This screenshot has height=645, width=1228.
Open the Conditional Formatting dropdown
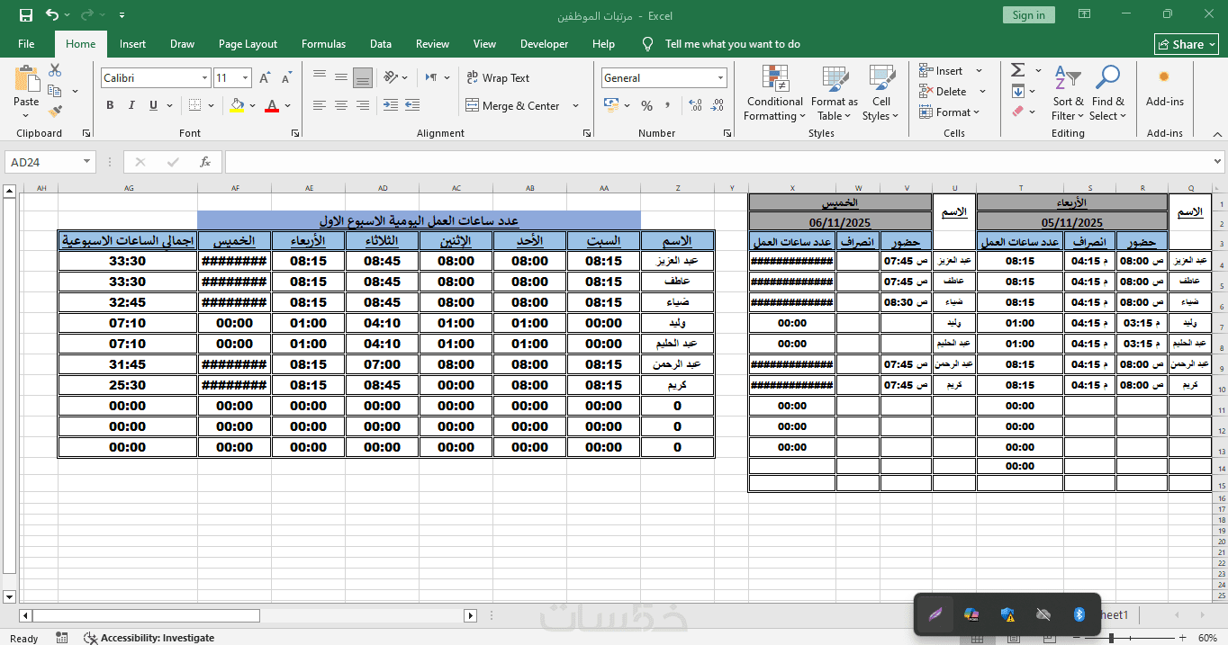pyautogui.click(x=774, y=93)
